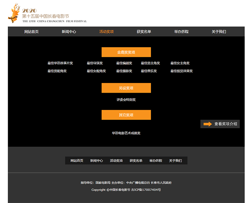
Task: Select the 最佳女配角奖 award
Action: click(96, 71)
